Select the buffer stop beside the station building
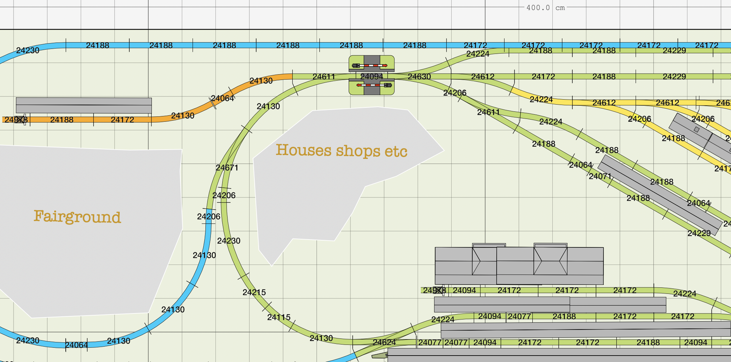Image resolution: width=731 pixels, height=362 pixels. click(439, 290)
